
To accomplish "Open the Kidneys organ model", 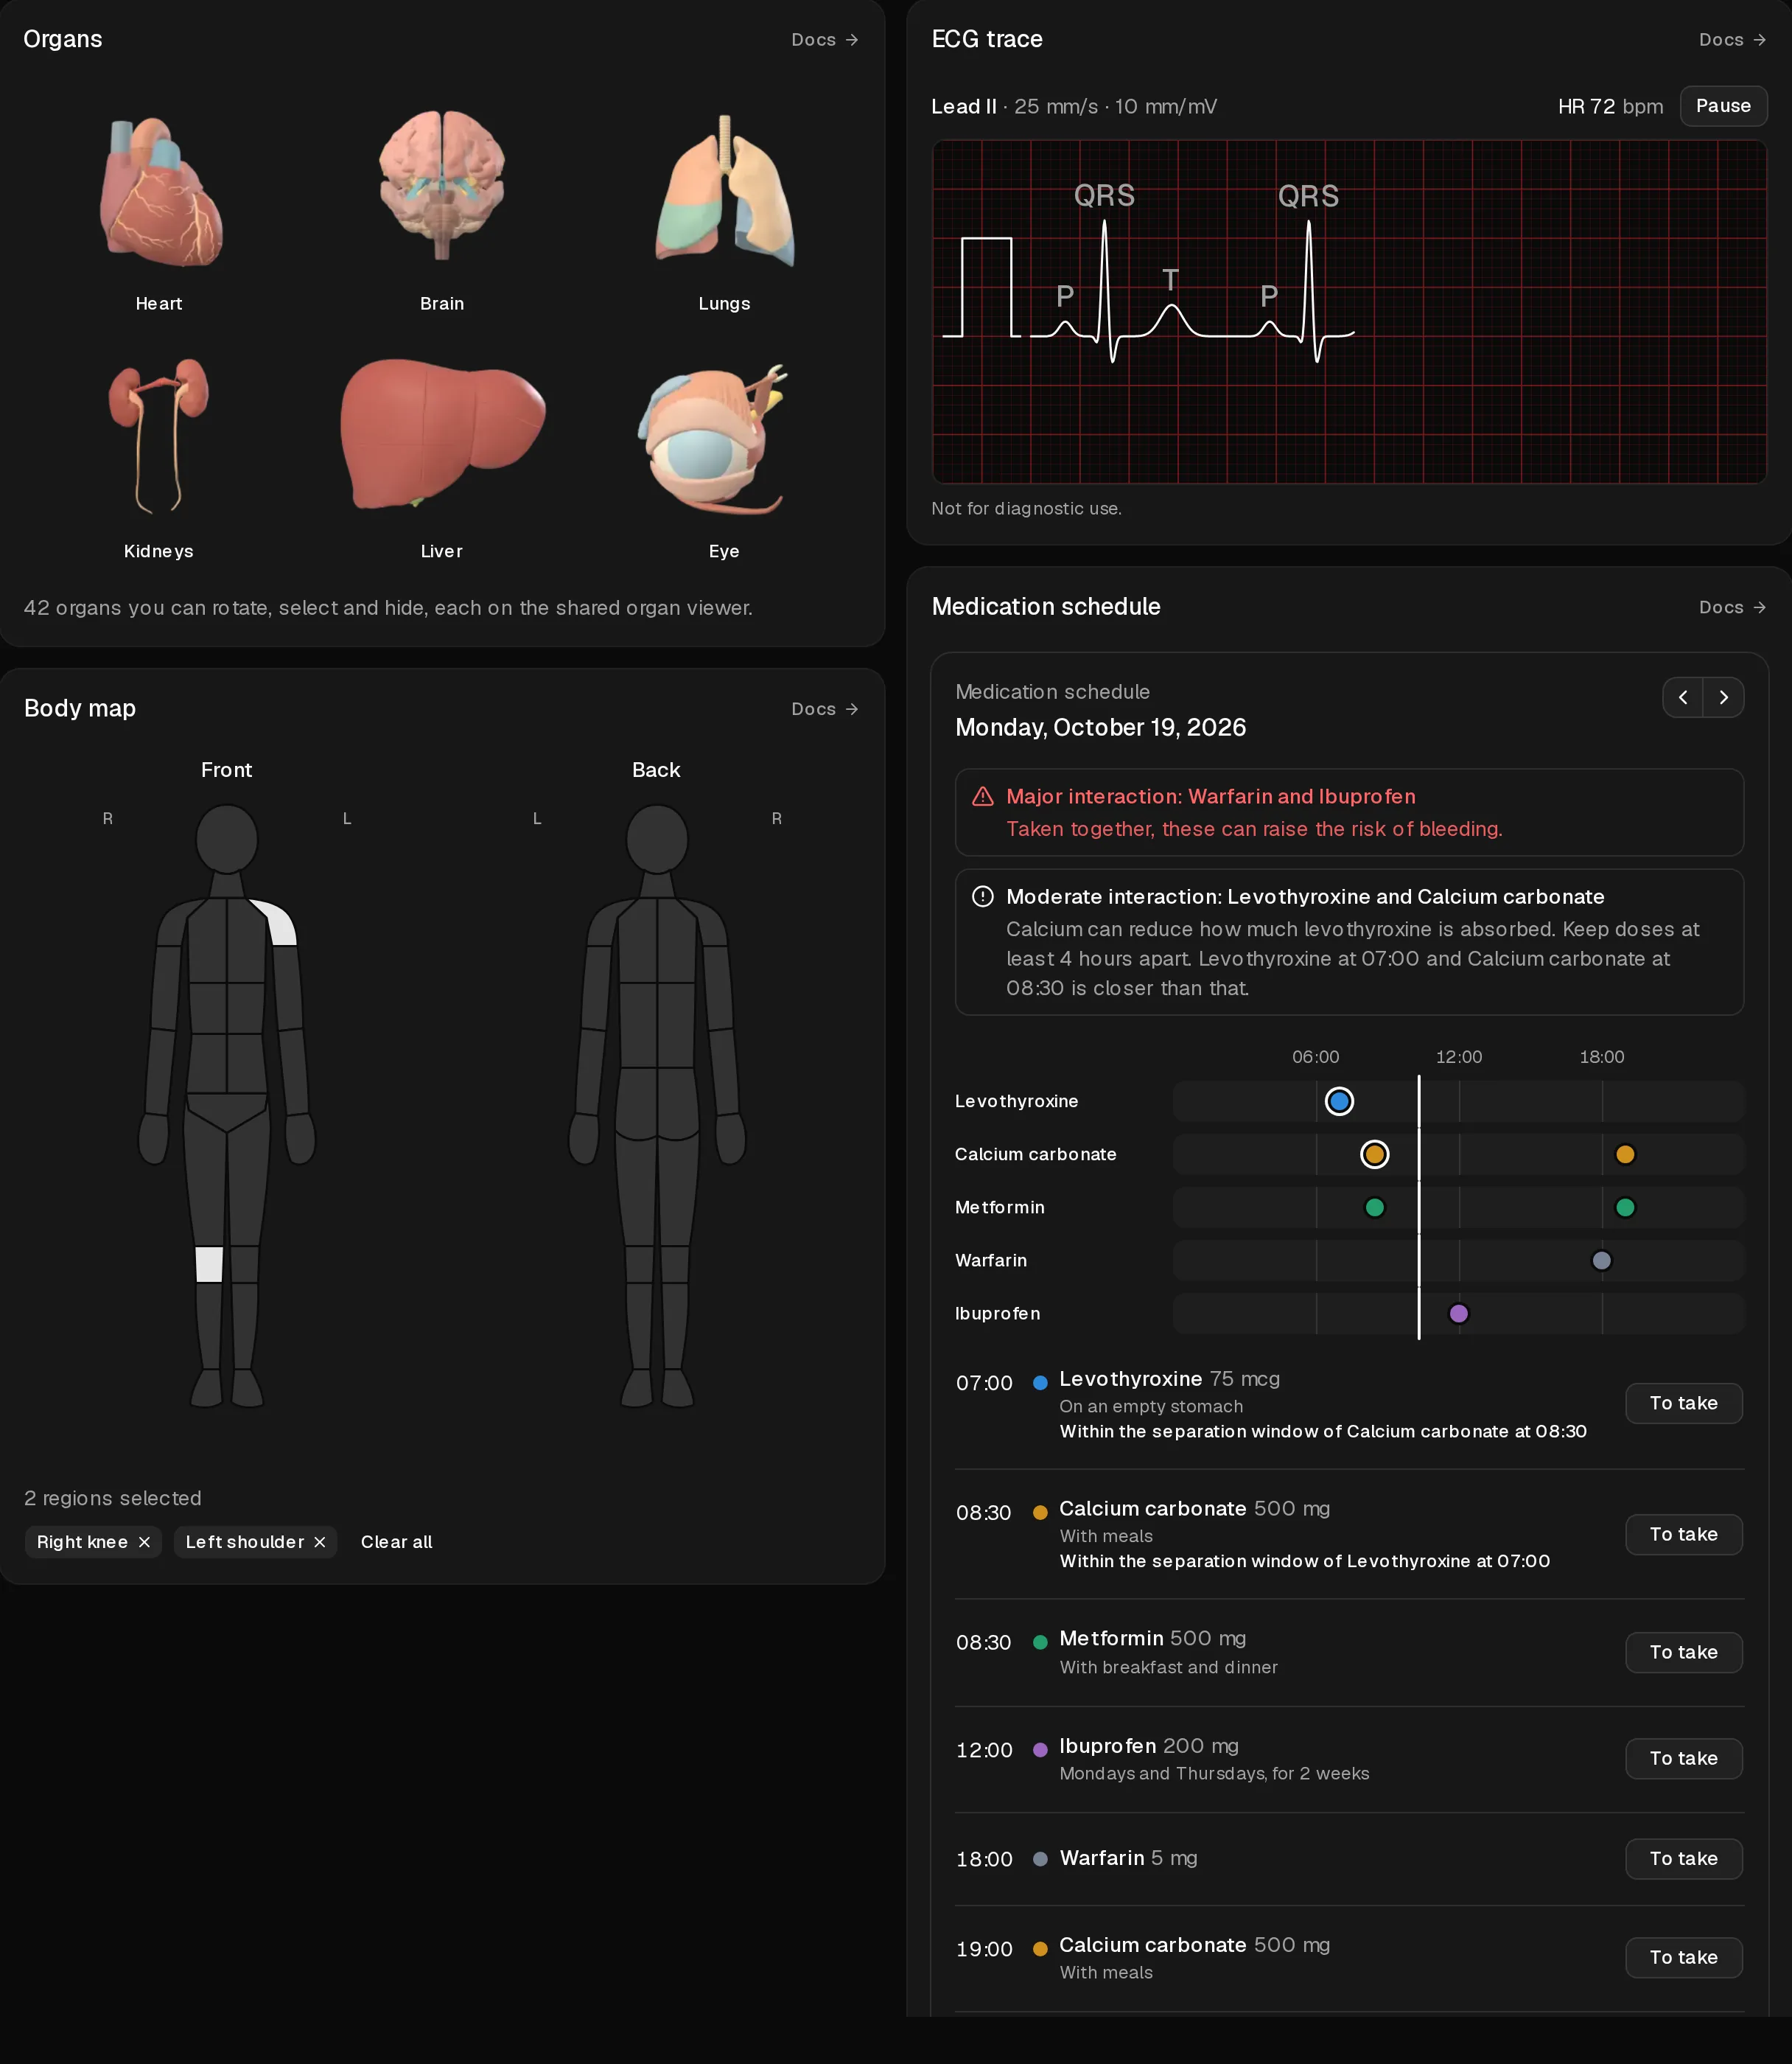I will point(159,436).
